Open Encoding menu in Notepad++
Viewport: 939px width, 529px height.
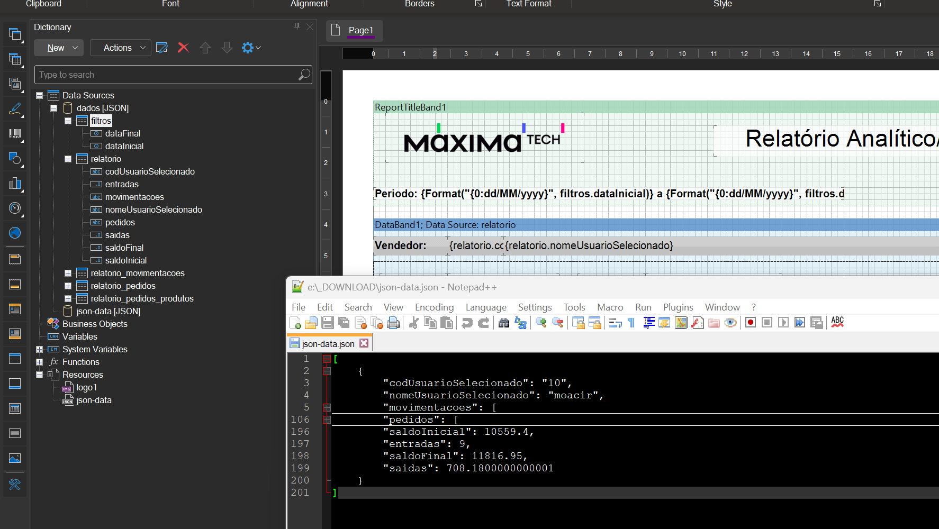click(x=434, y=307)
